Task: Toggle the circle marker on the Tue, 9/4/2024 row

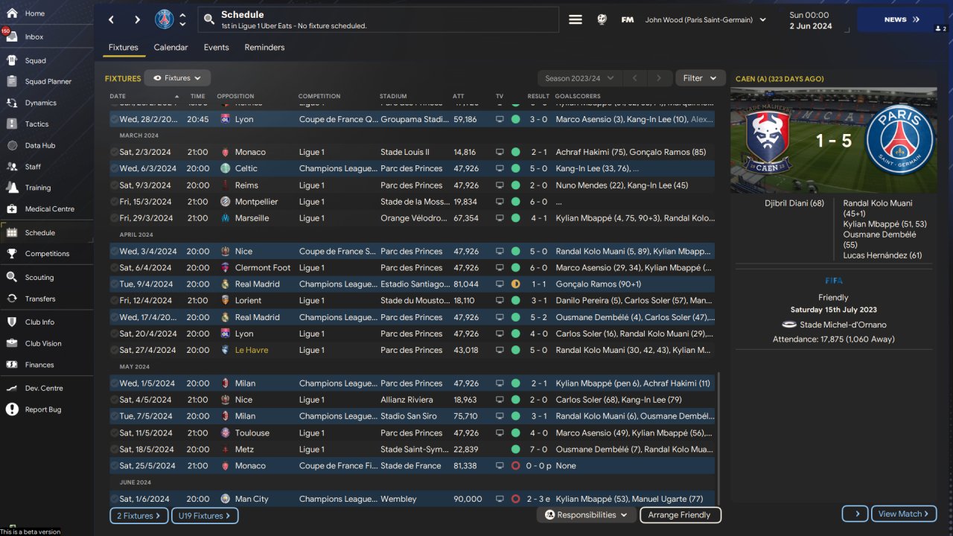Action: (114, 284)
